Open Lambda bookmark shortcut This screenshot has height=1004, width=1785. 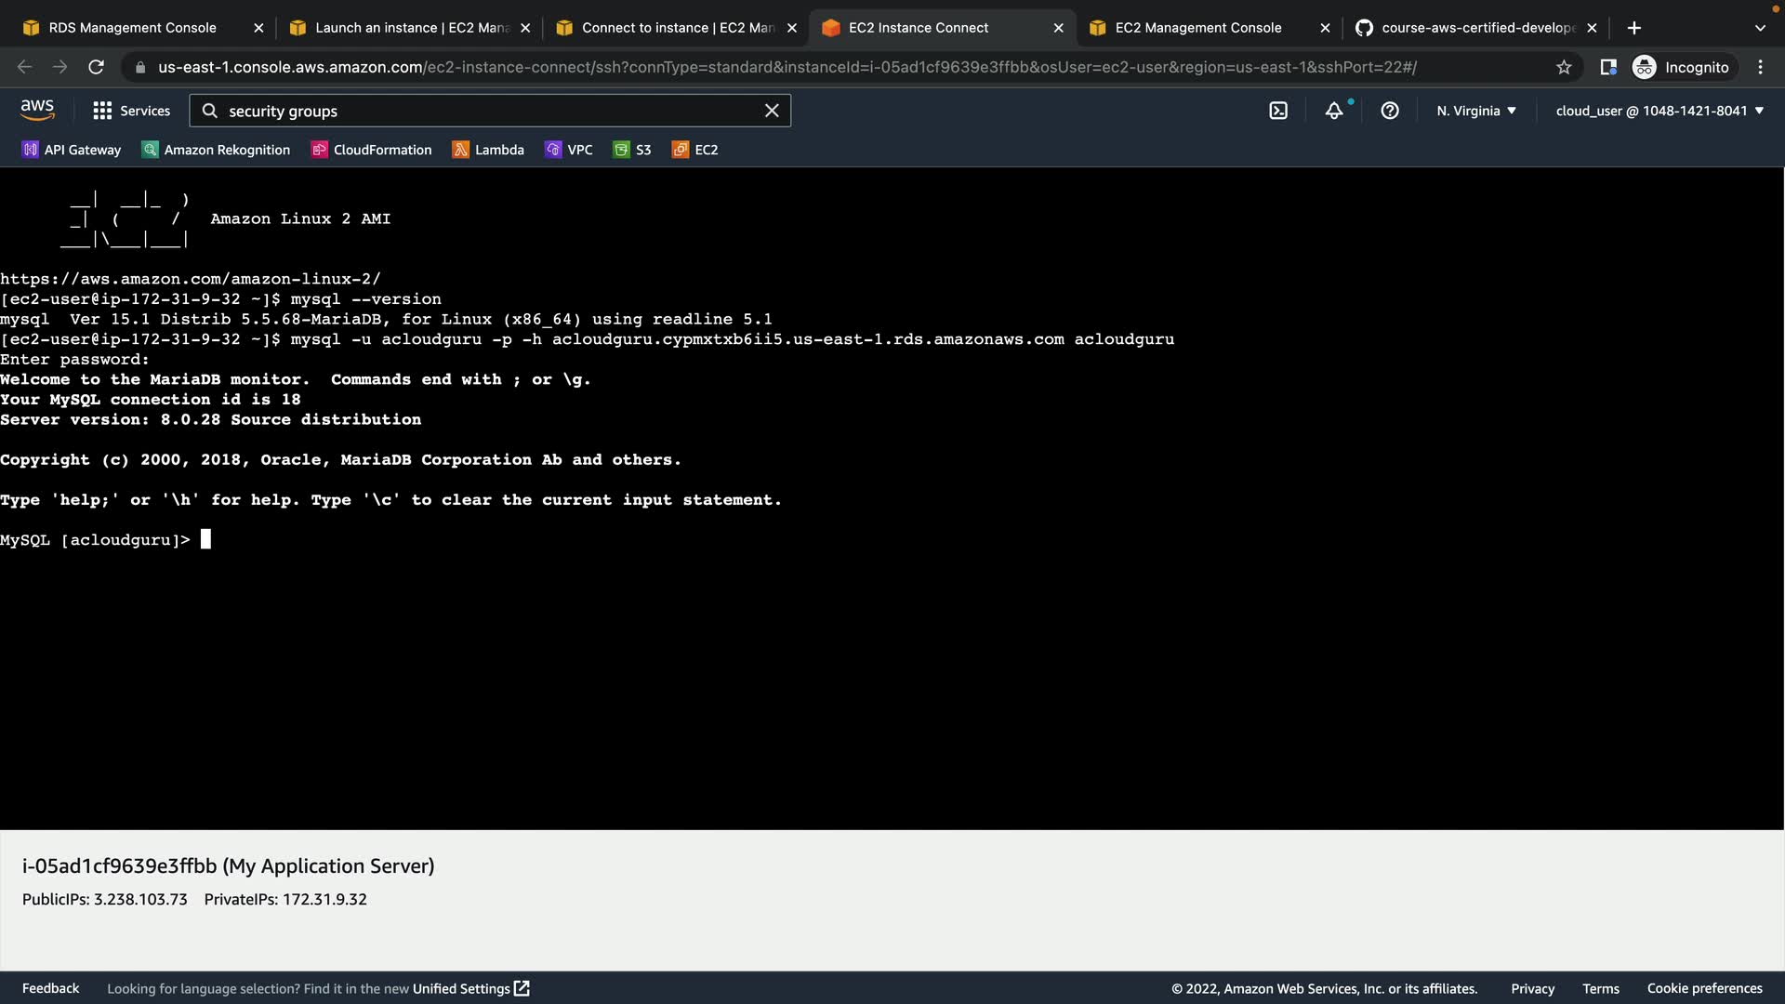pos(488,150)
